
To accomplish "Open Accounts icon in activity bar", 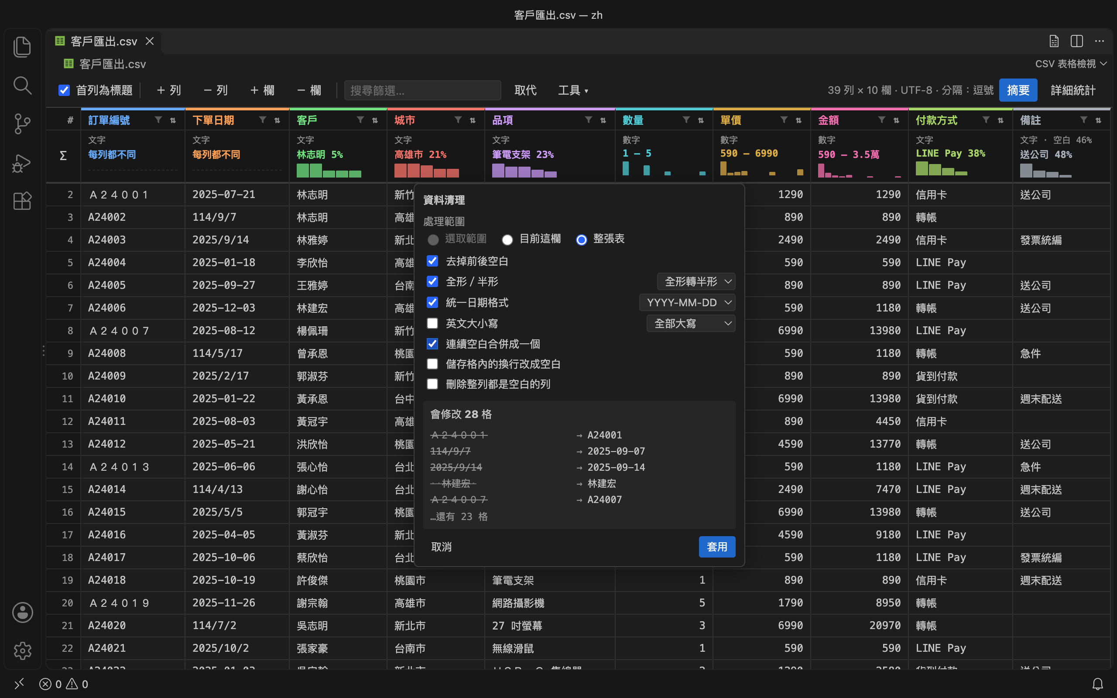I will 22,612.
